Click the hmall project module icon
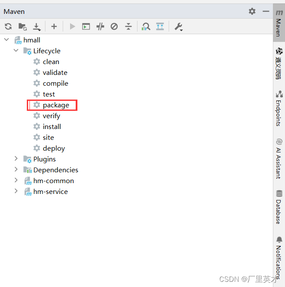The image size is (285, 287). pyautogui.click(x=18, y=40)
